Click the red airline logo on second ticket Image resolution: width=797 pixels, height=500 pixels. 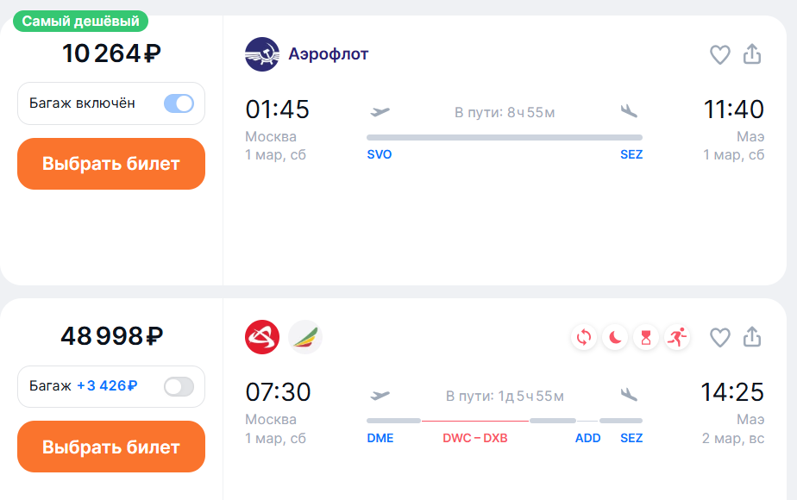tap(262, 337)
